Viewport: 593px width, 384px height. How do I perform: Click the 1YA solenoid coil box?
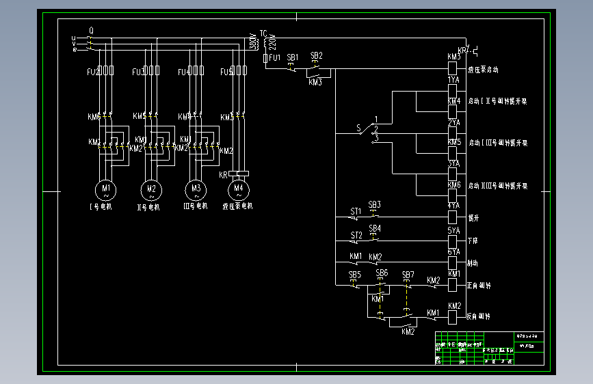pos(452,91)
